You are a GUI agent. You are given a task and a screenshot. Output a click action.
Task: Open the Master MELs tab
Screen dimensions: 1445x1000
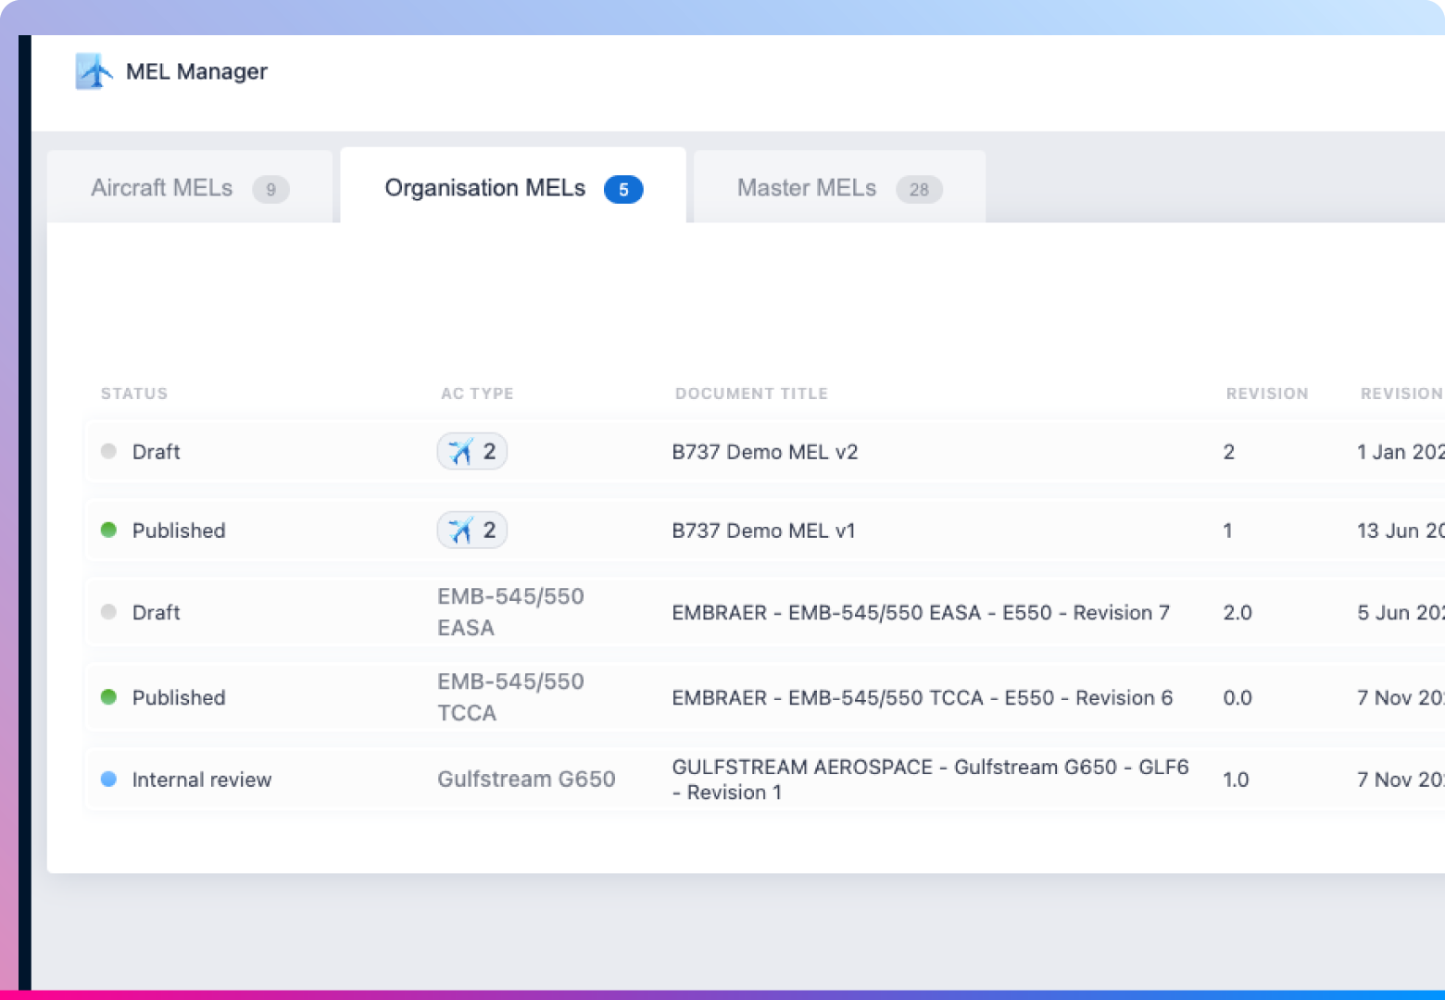pos(838,188)
